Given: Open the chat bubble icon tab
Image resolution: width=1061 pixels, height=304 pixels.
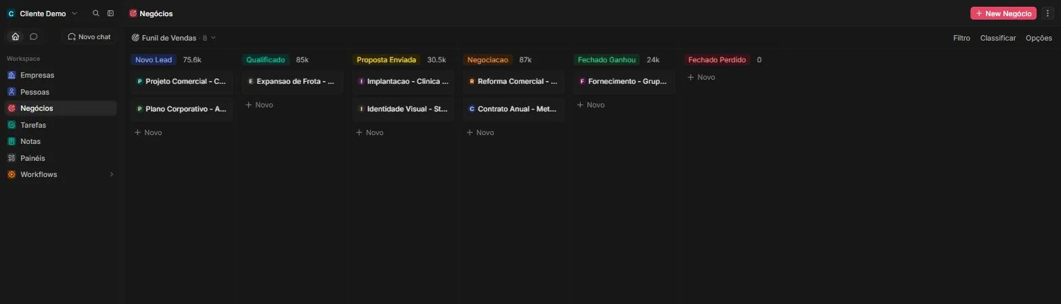Looking at the screenshot, I should (33, 36).
